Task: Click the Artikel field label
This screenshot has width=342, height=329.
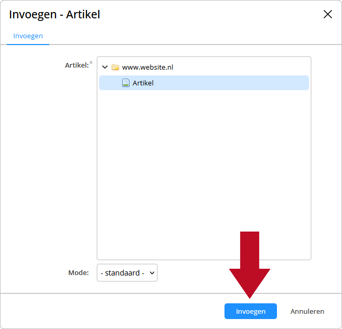Action: 77,65
